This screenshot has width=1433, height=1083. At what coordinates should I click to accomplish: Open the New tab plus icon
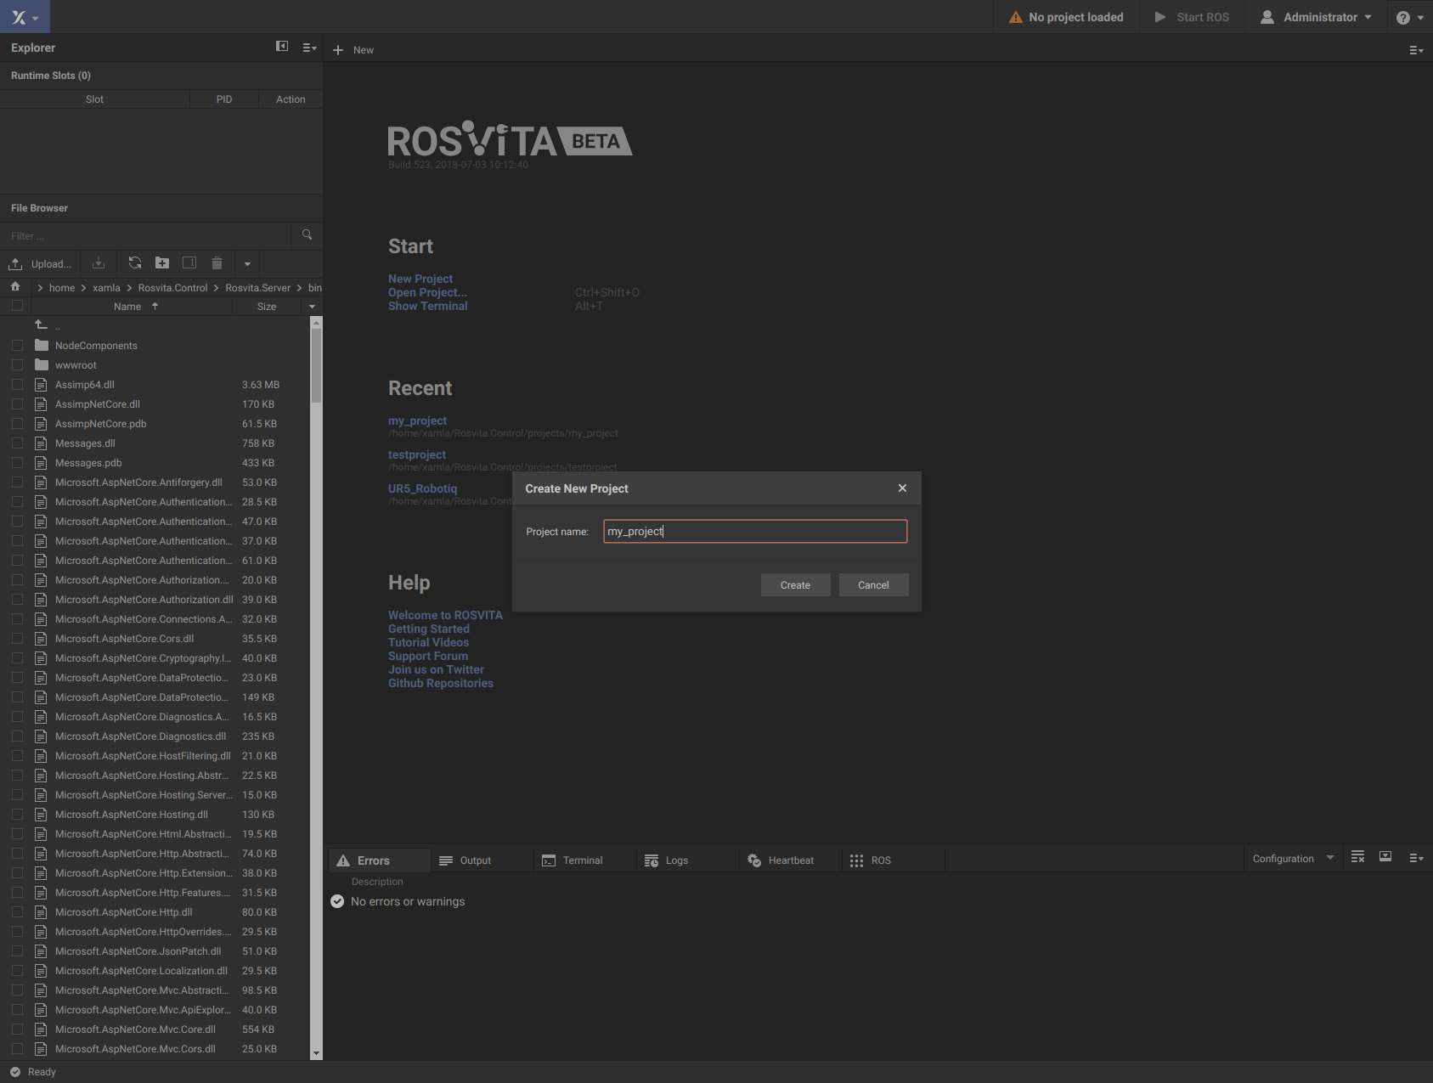tap(338, 50)
